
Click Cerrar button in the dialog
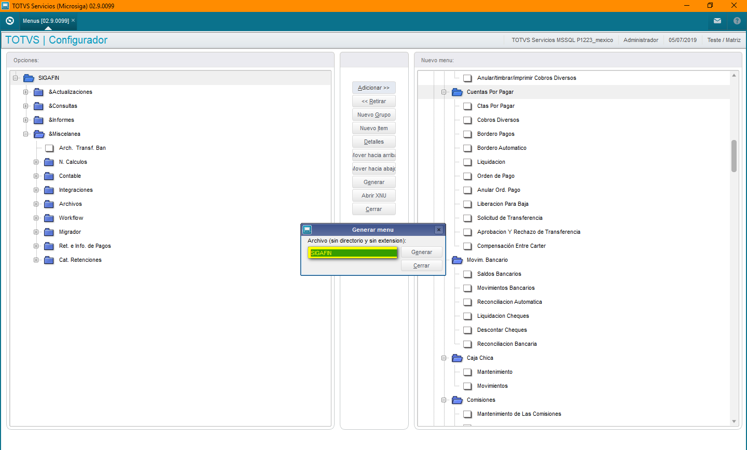click(x=422, y=265)
